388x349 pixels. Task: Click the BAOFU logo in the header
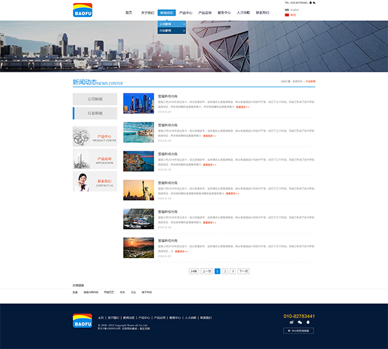click(82, 10)
